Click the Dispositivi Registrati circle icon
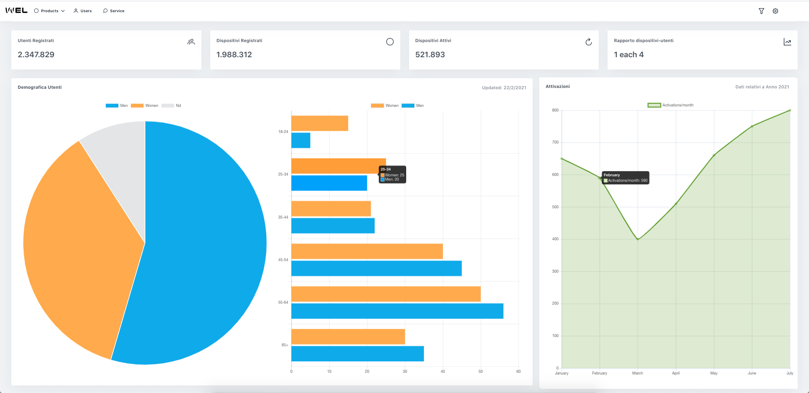Screen dimensions: 809x393 390,42
